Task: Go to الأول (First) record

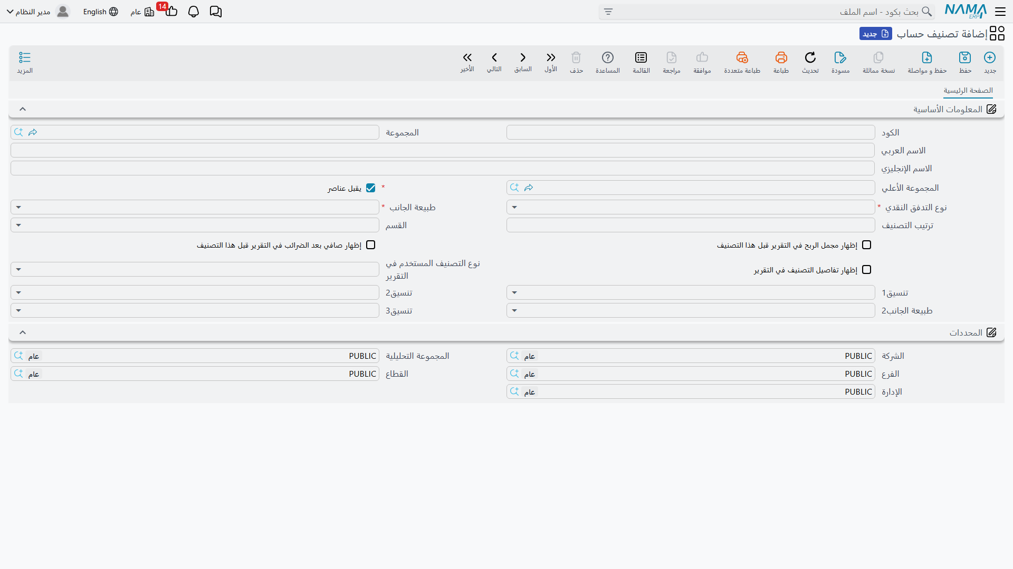Action: (551, 57)
